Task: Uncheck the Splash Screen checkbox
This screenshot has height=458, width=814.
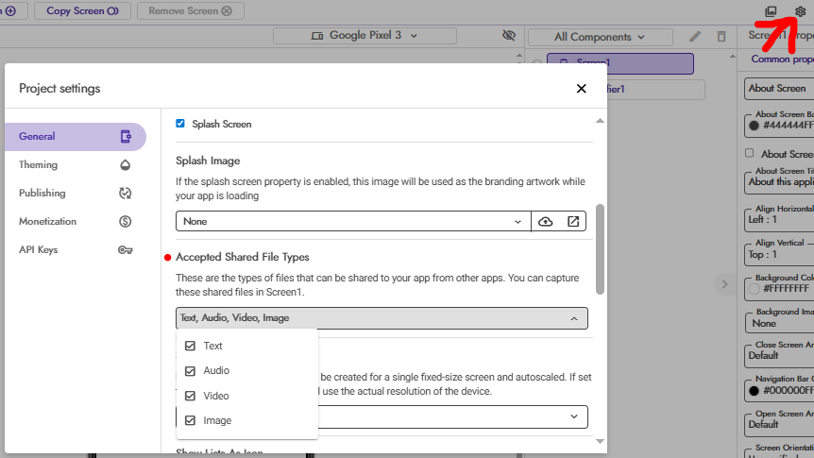Action: [x=180, y=124]
